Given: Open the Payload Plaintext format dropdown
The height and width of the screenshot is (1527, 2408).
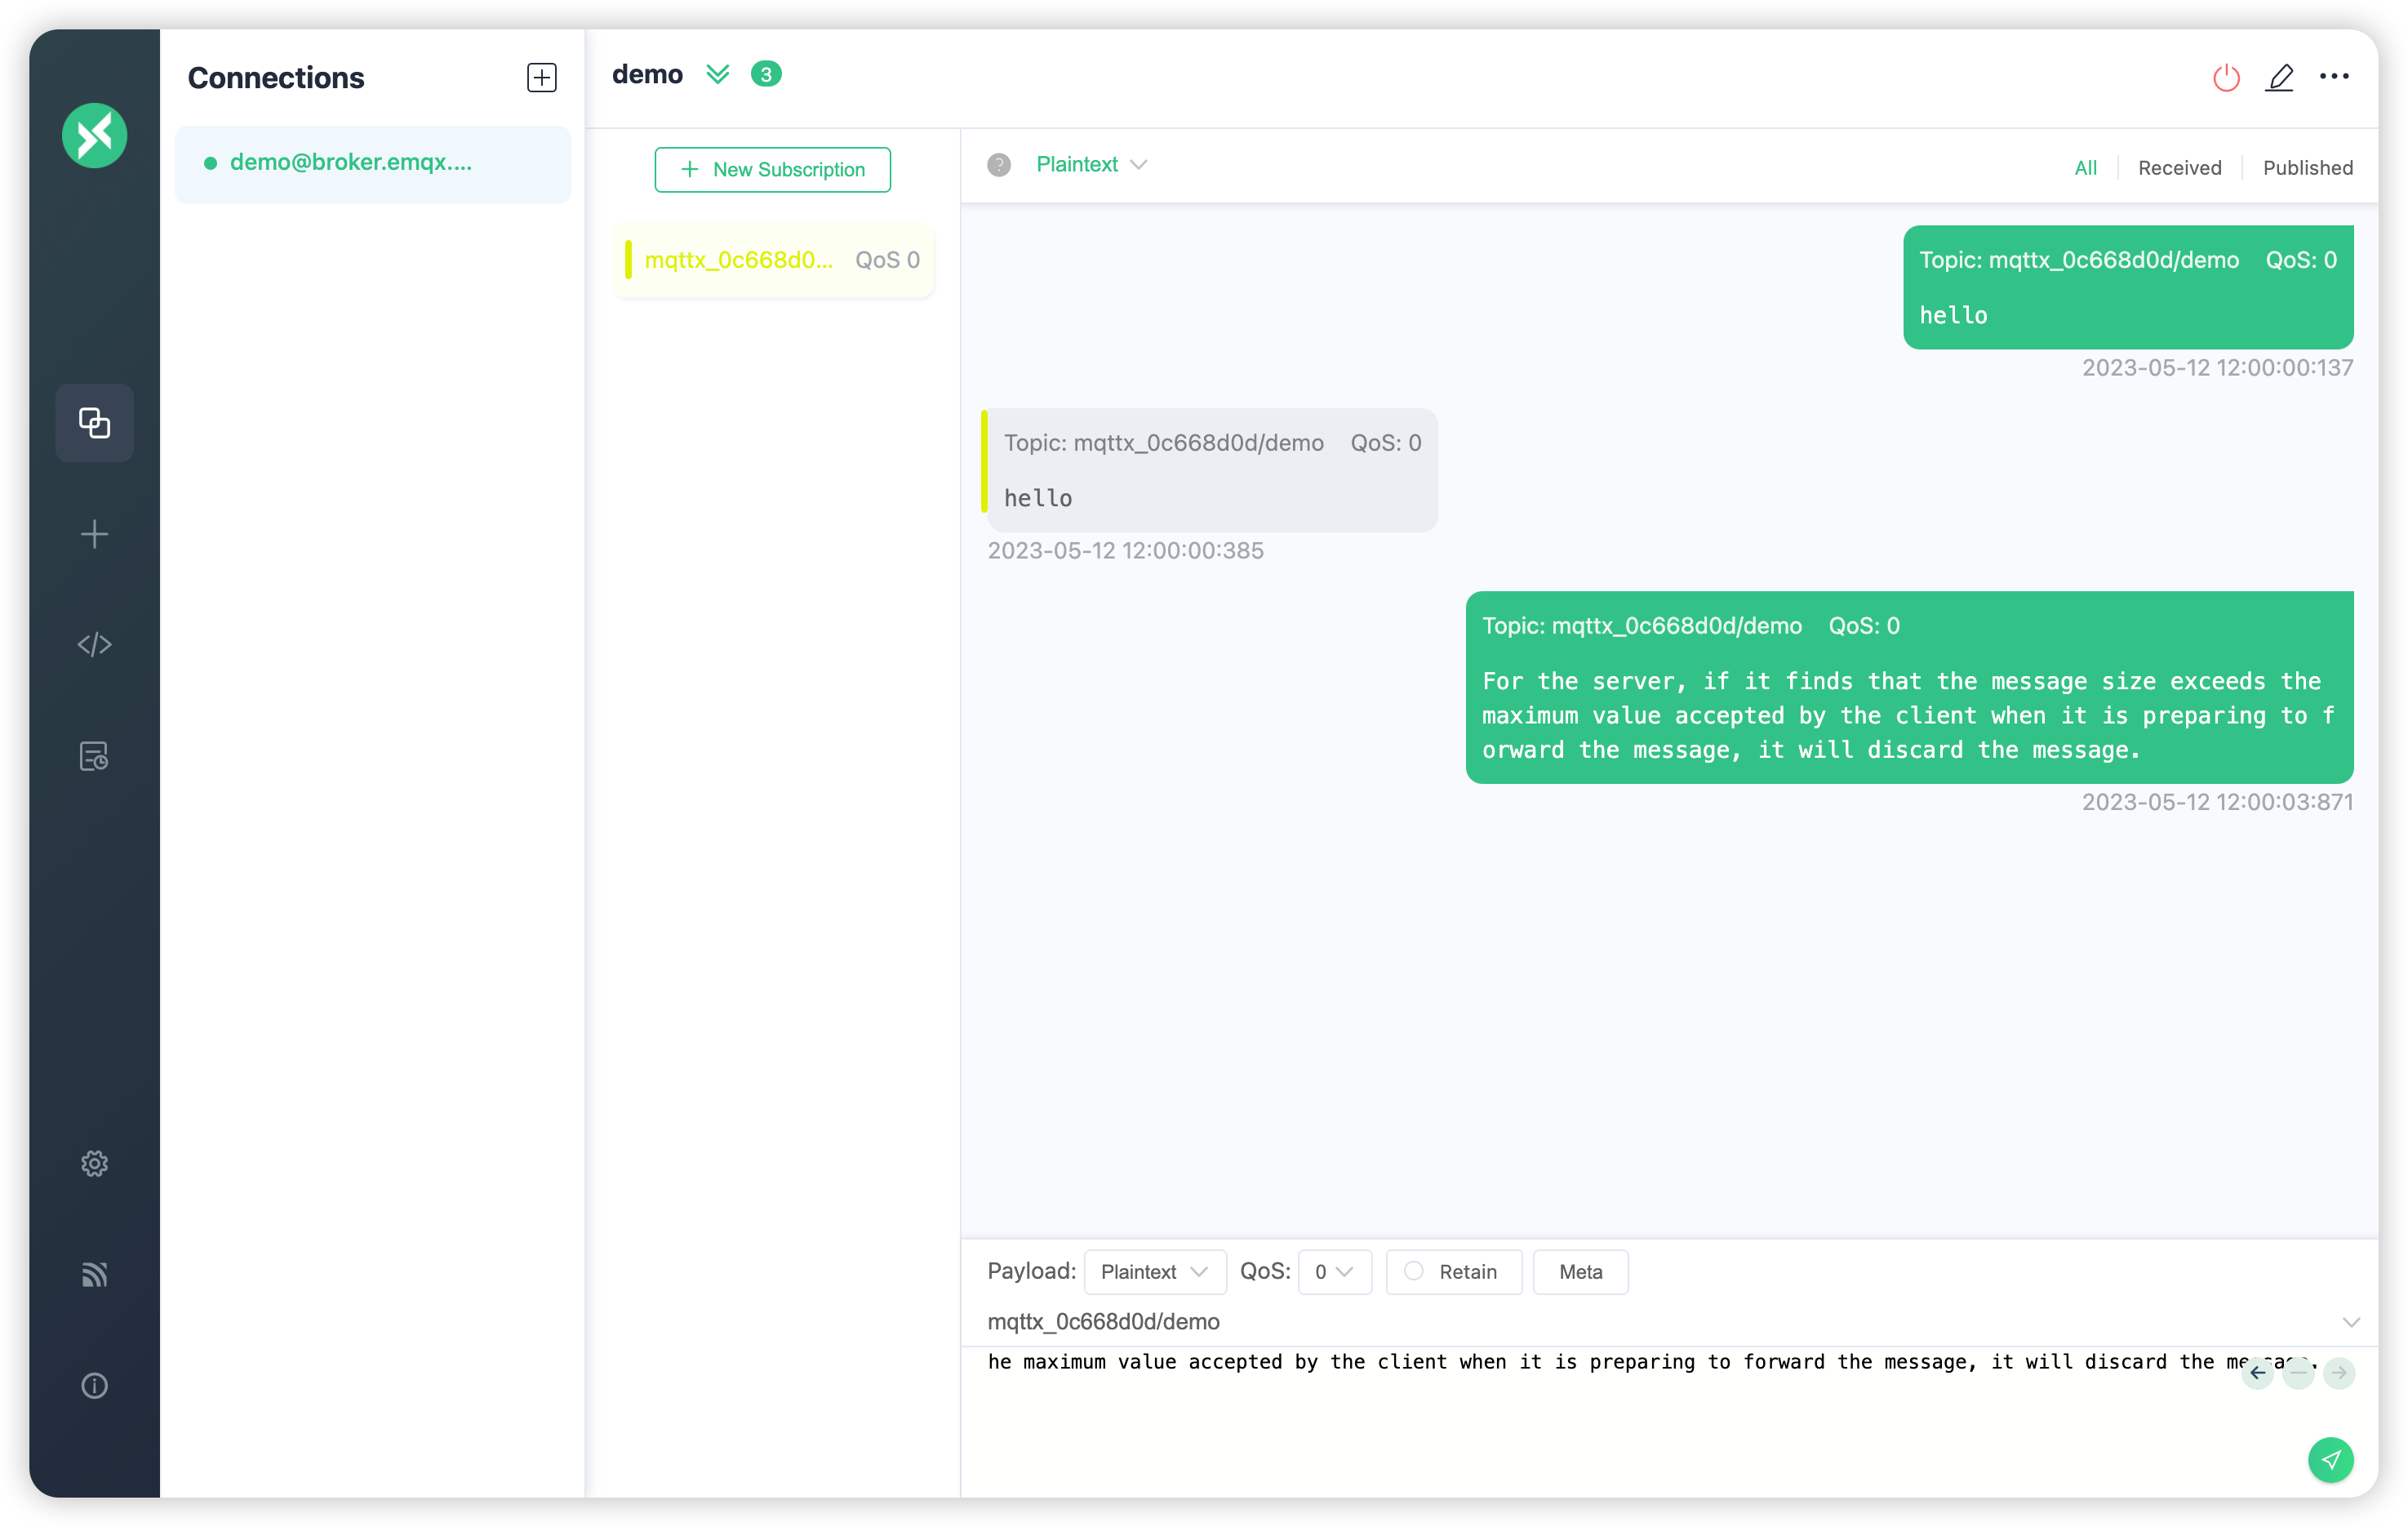Looking at the screenshot, I should tap(1154, 1271).
